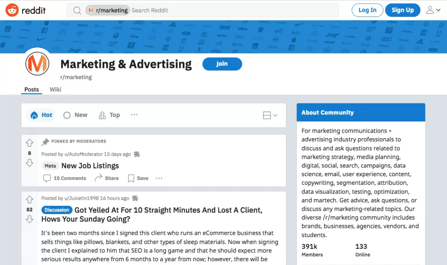Click the vote score 8
Viewport: 447px width, 265px height.
click(x=29, y=153)
